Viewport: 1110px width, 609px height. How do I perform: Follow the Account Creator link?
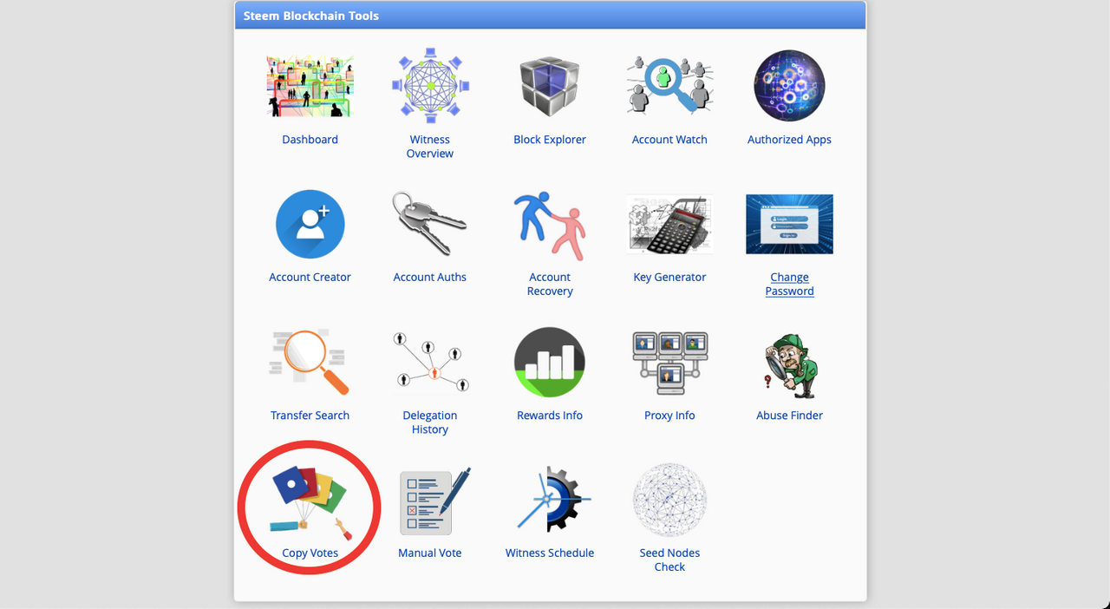(x=310, y=278)
